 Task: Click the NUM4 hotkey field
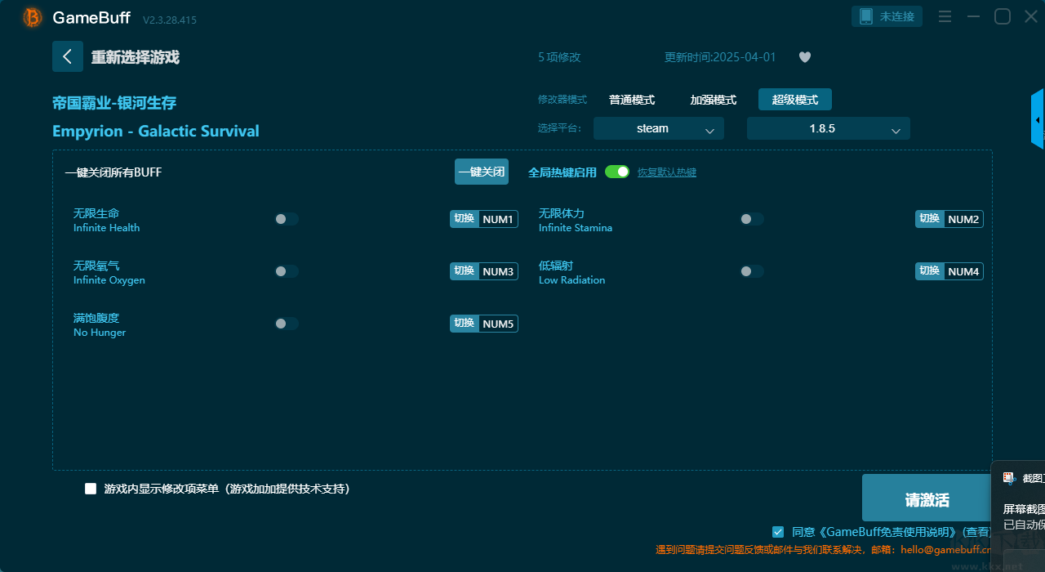963,271
